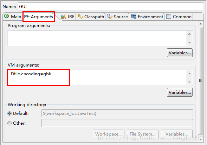Click the VM arguments text area
The image size is (207, 145).
[x=97, y=78]
